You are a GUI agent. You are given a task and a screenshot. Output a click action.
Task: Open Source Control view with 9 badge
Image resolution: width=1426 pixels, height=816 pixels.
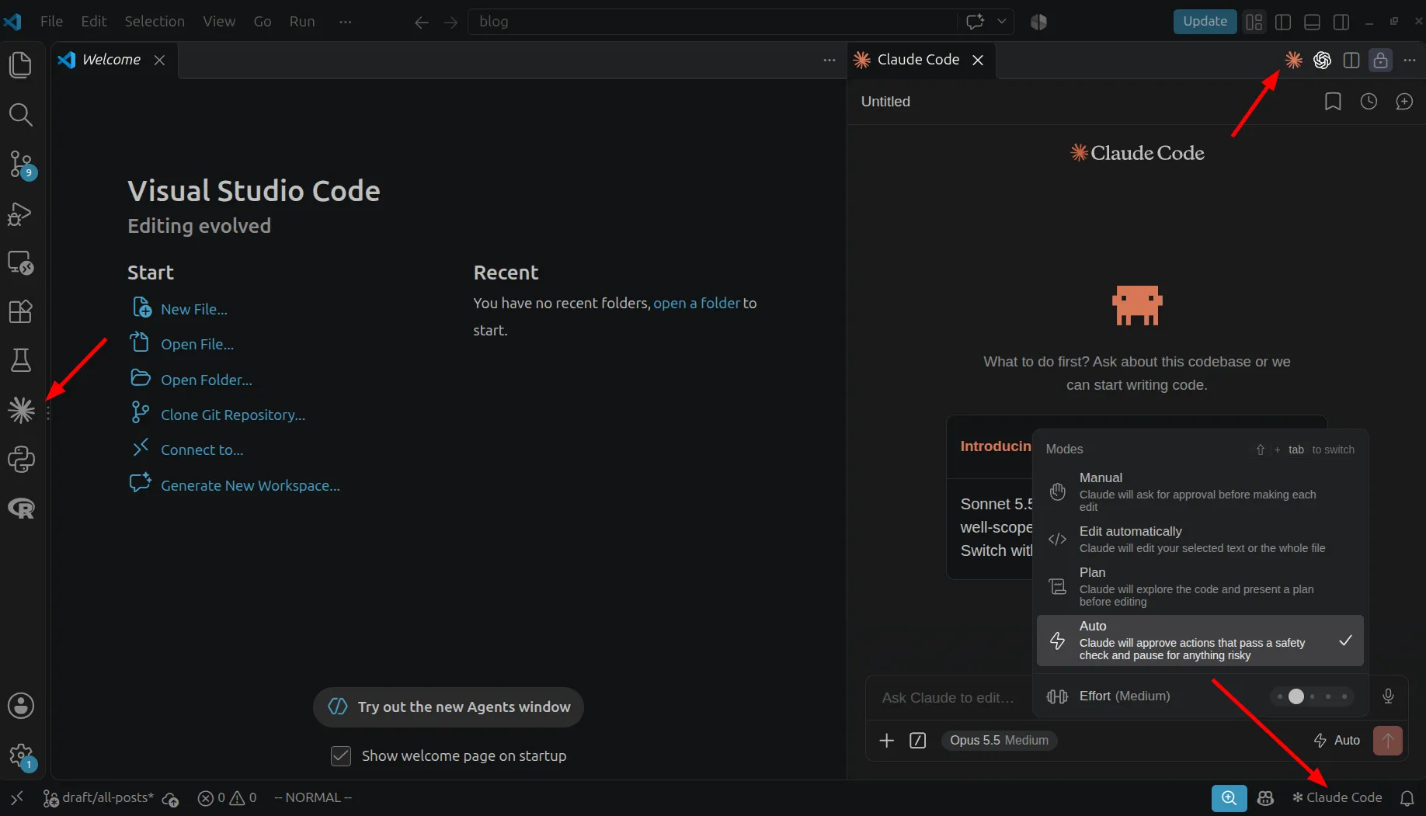click(x=21, y=164)
